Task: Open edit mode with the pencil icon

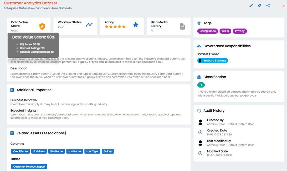Action: click(251, 6)
